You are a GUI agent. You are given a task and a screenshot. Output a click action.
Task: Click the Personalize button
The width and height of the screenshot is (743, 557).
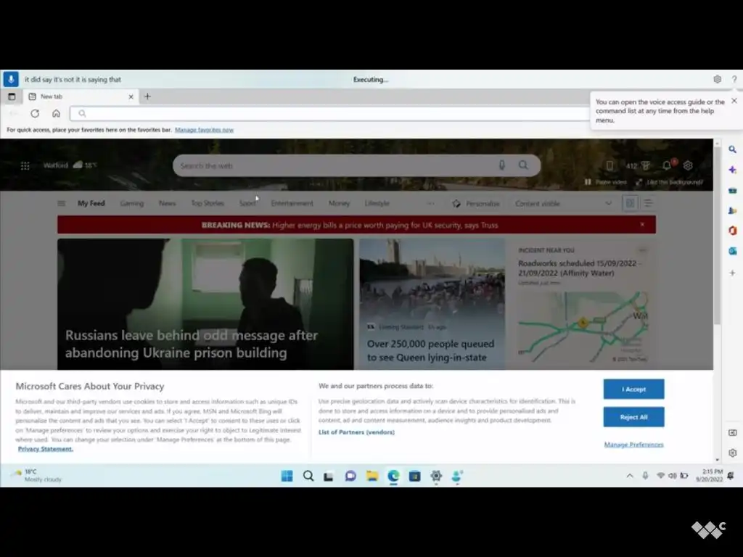click(x=476, y=203)
